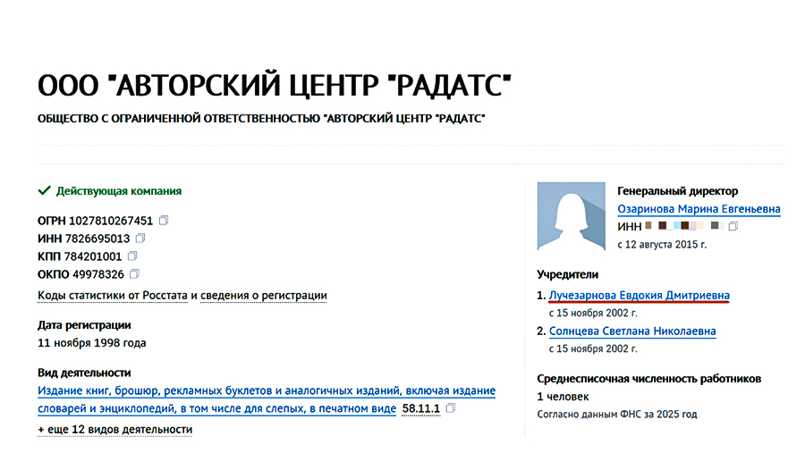Copy the ОГРН 1027810267451 number
Screen dimensions: 805x453
pos(164,220)
